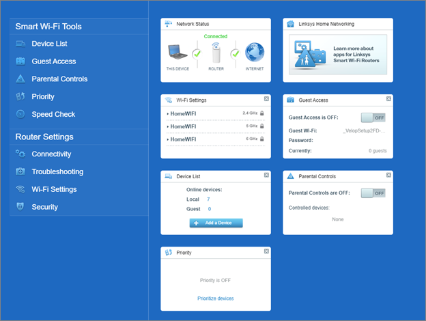
Task: Click the Security shield icon
Action: coord(20,207)
